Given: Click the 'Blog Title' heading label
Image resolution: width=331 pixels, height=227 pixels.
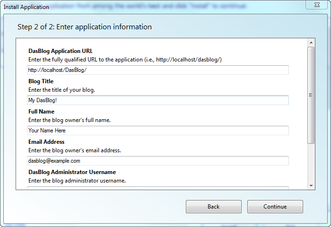Looking at the screenshot, I should click(41, 81).
